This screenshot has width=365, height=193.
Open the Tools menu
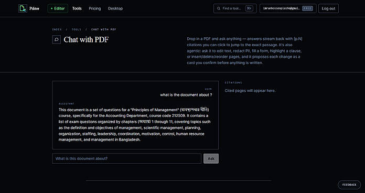tap(77, 8)
